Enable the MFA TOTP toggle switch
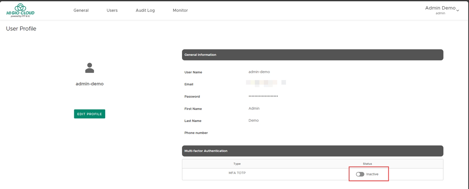This screenshot has height=189, width=469. (x=360, y=174)
